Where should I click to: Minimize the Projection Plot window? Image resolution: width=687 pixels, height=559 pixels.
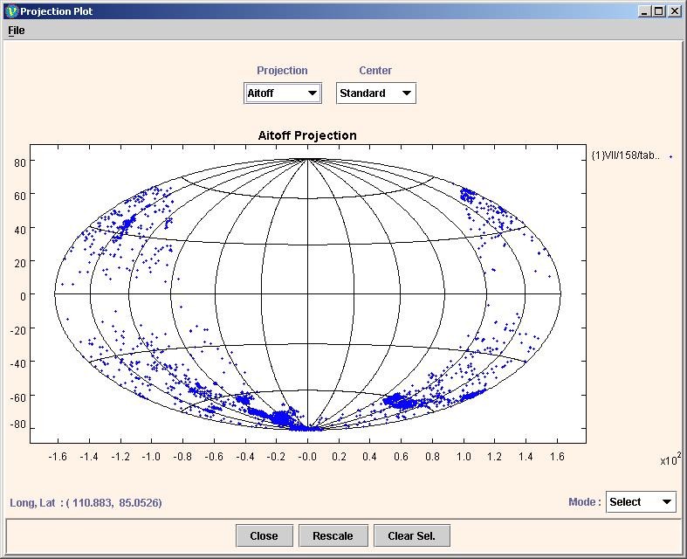[644, 11]
